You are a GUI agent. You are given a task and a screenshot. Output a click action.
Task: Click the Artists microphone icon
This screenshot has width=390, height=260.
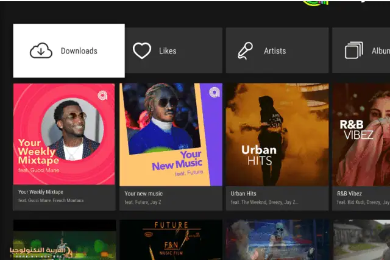245,51
